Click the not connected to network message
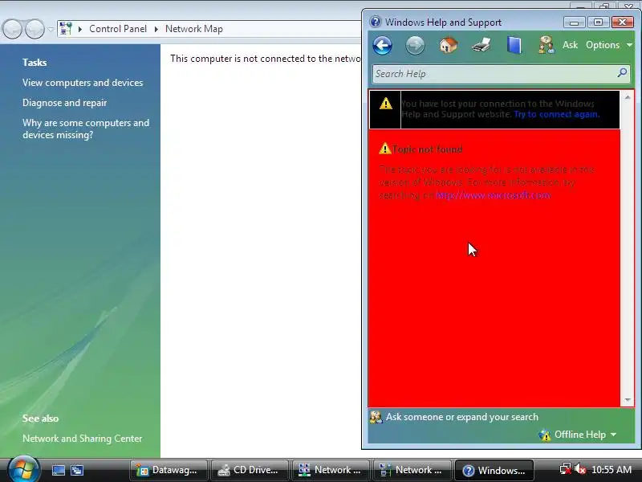This screenshot has height=482, width=642. 266,59
